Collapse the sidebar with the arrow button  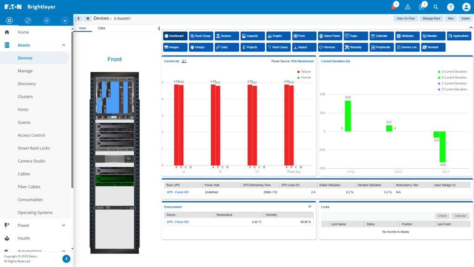(66, 259)
